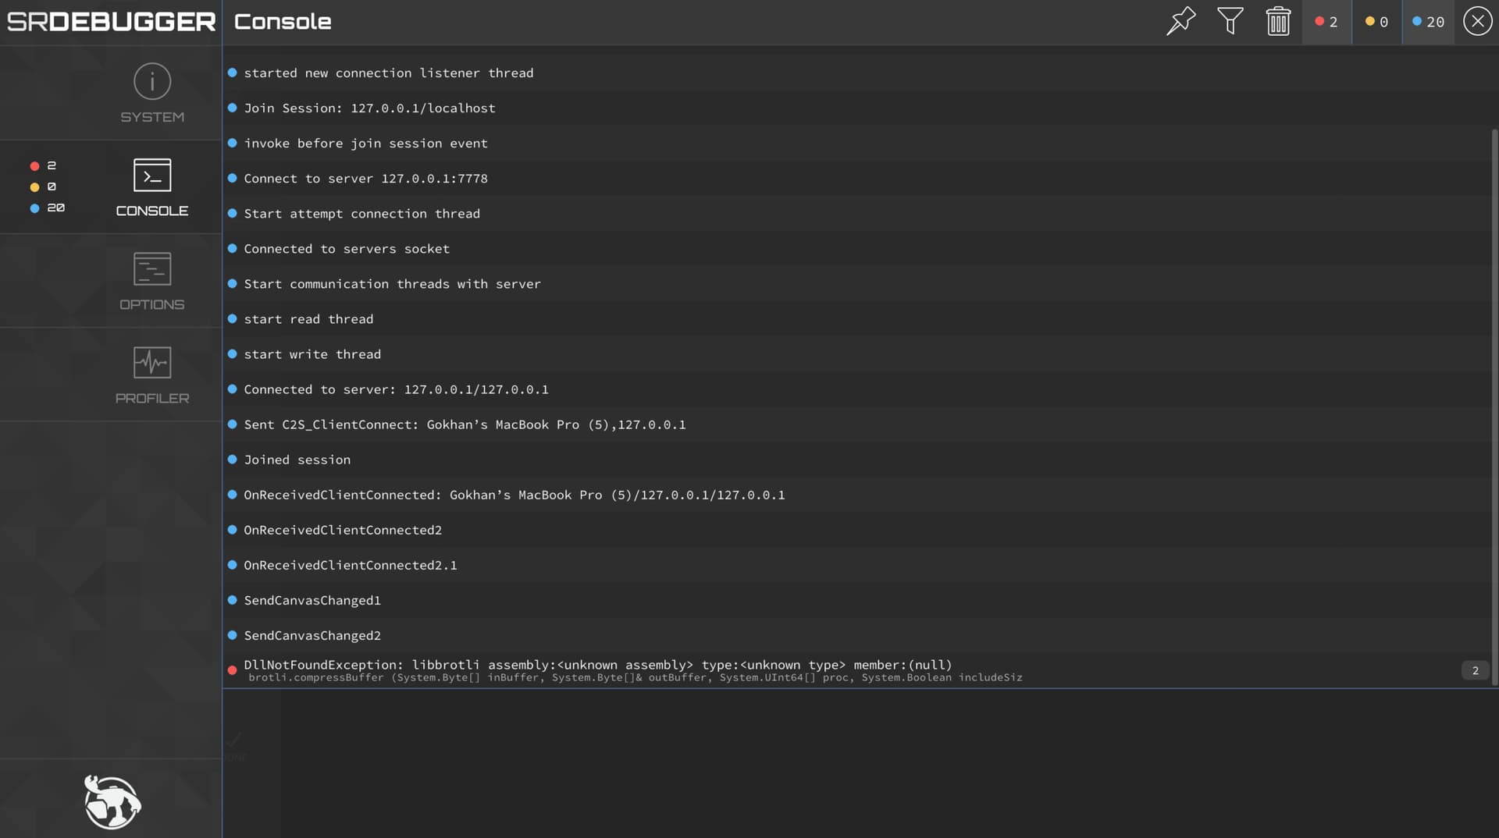Toggle warning messages filter showing 0

(1376, 22)
